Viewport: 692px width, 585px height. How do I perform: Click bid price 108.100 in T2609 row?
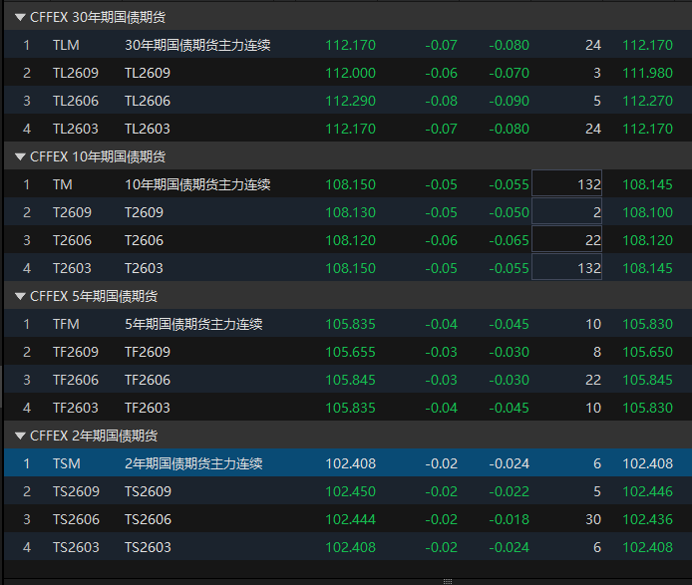647,212
